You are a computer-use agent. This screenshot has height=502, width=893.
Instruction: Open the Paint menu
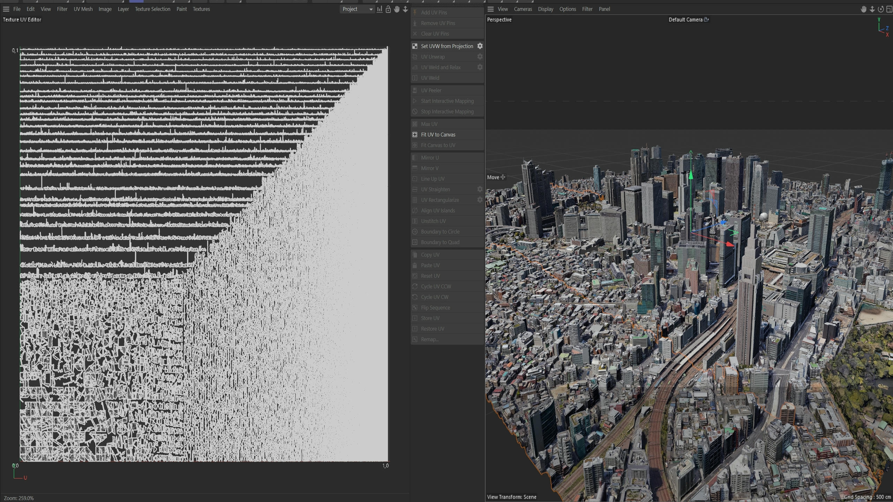[x=181, y=9]
